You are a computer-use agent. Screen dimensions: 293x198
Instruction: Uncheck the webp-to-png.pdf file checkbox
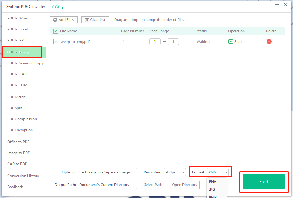coord(56,41)
